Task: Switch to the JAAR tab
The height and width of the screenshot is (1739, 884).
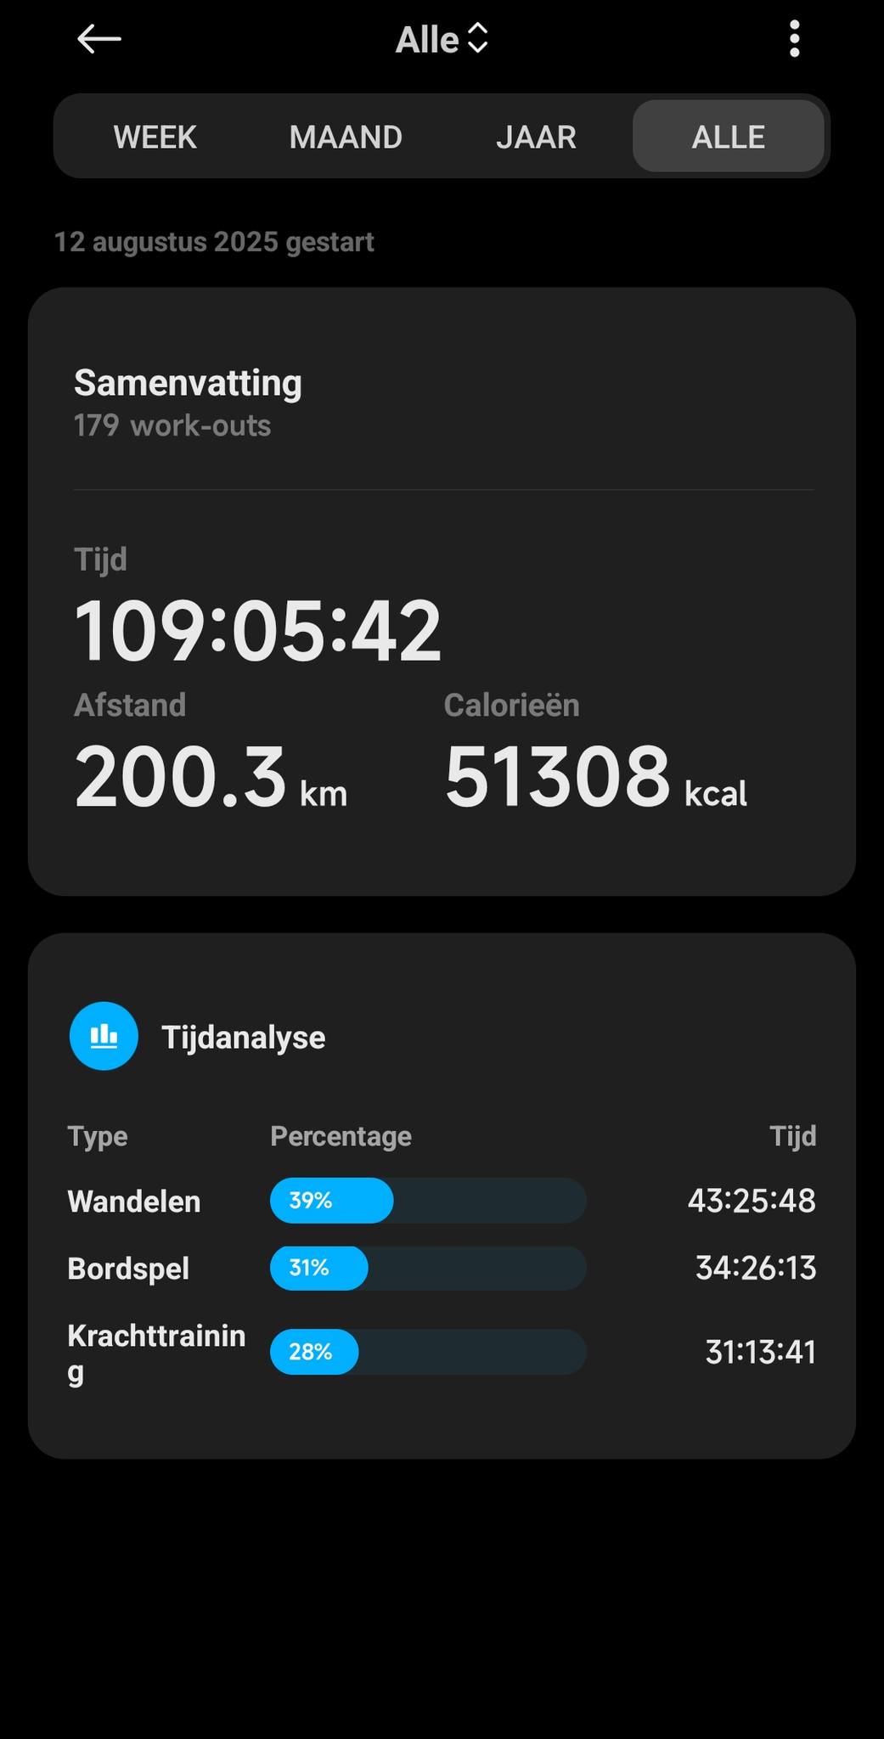Action: pyautogui.click(x=536, y=137)
